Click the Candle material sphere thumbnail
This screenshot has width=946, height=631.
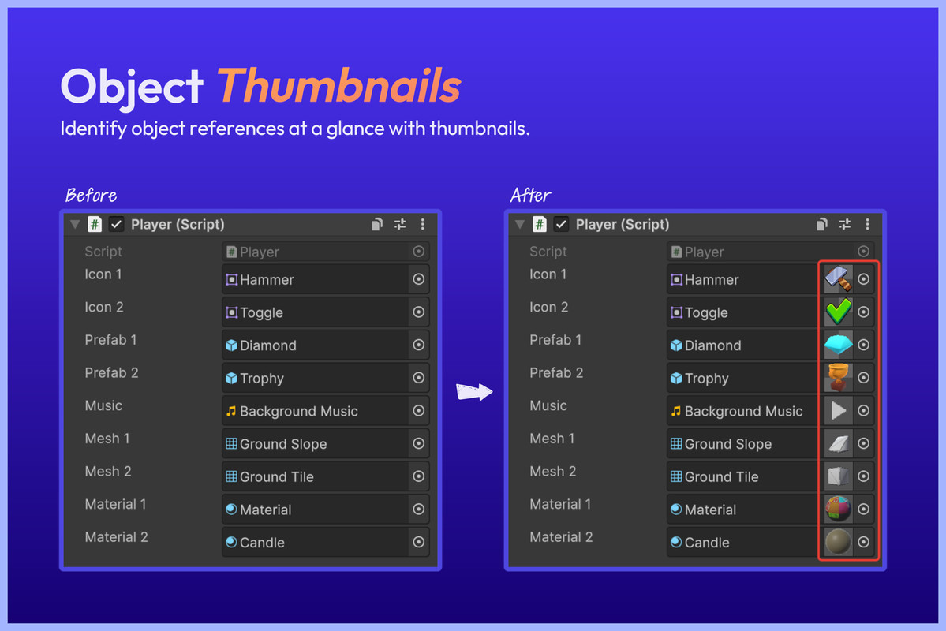coord(838,542)
